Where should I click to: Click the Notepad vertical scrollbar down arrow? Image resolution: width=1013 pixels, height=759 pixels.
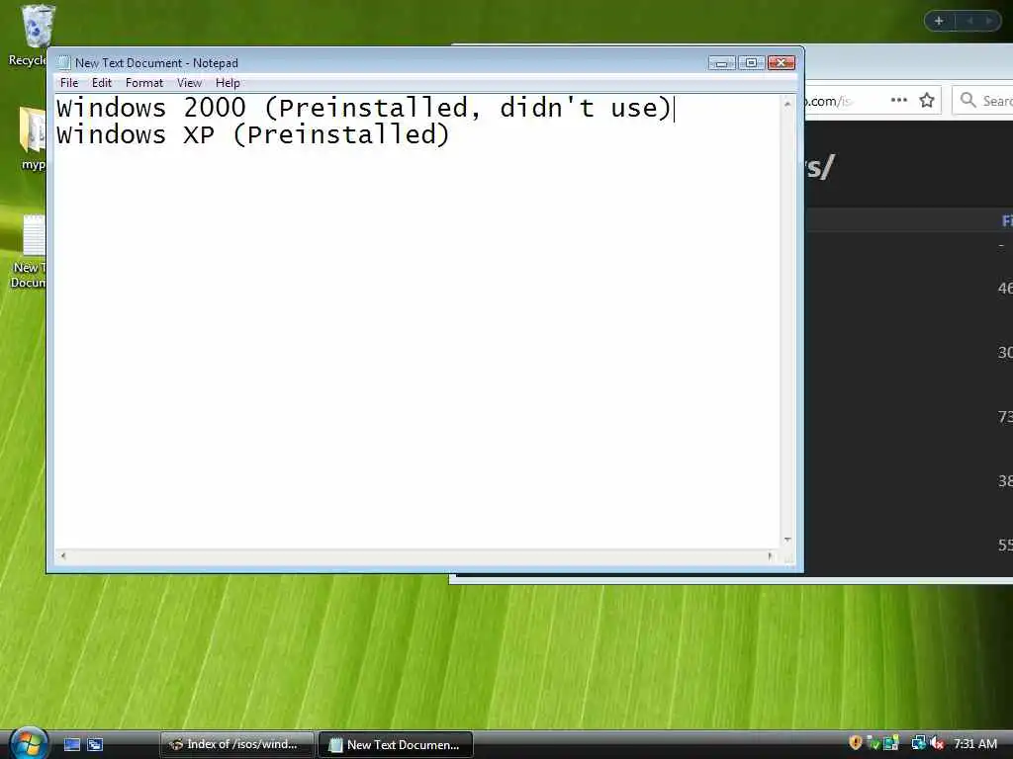pyautogui.click(x=786, y=540)
